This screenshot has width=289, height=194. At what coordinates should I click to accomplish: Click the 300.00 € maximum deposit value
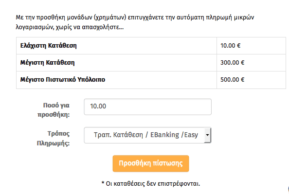tap(233, 63)
